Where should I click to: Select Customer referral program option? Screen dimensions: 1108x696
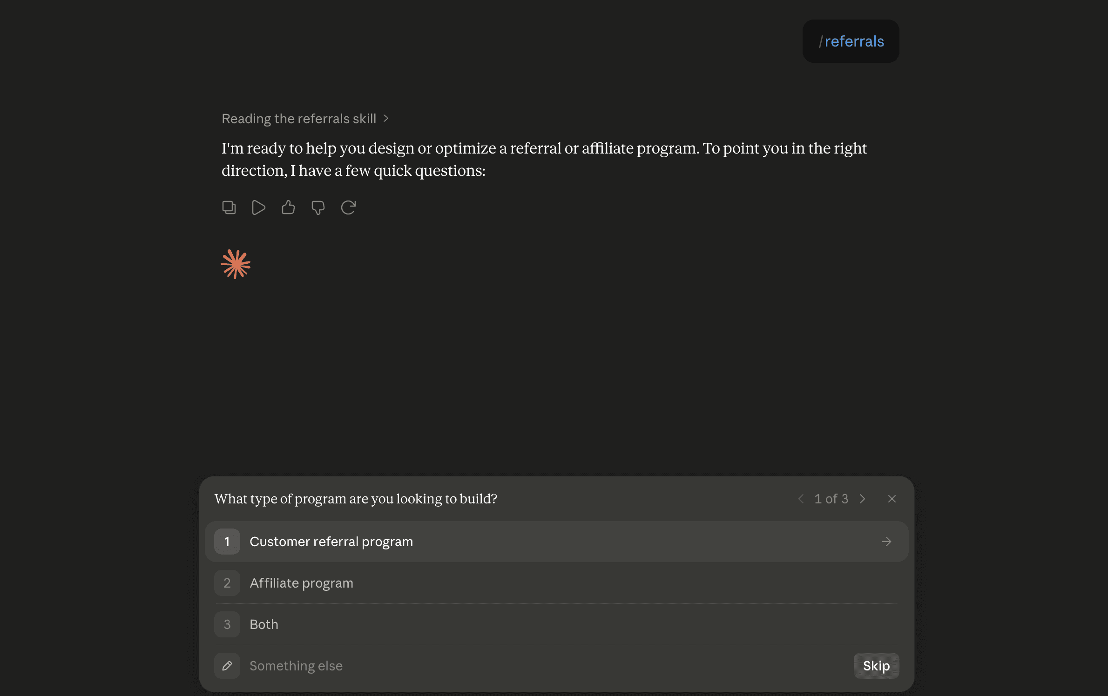point(556,542)
